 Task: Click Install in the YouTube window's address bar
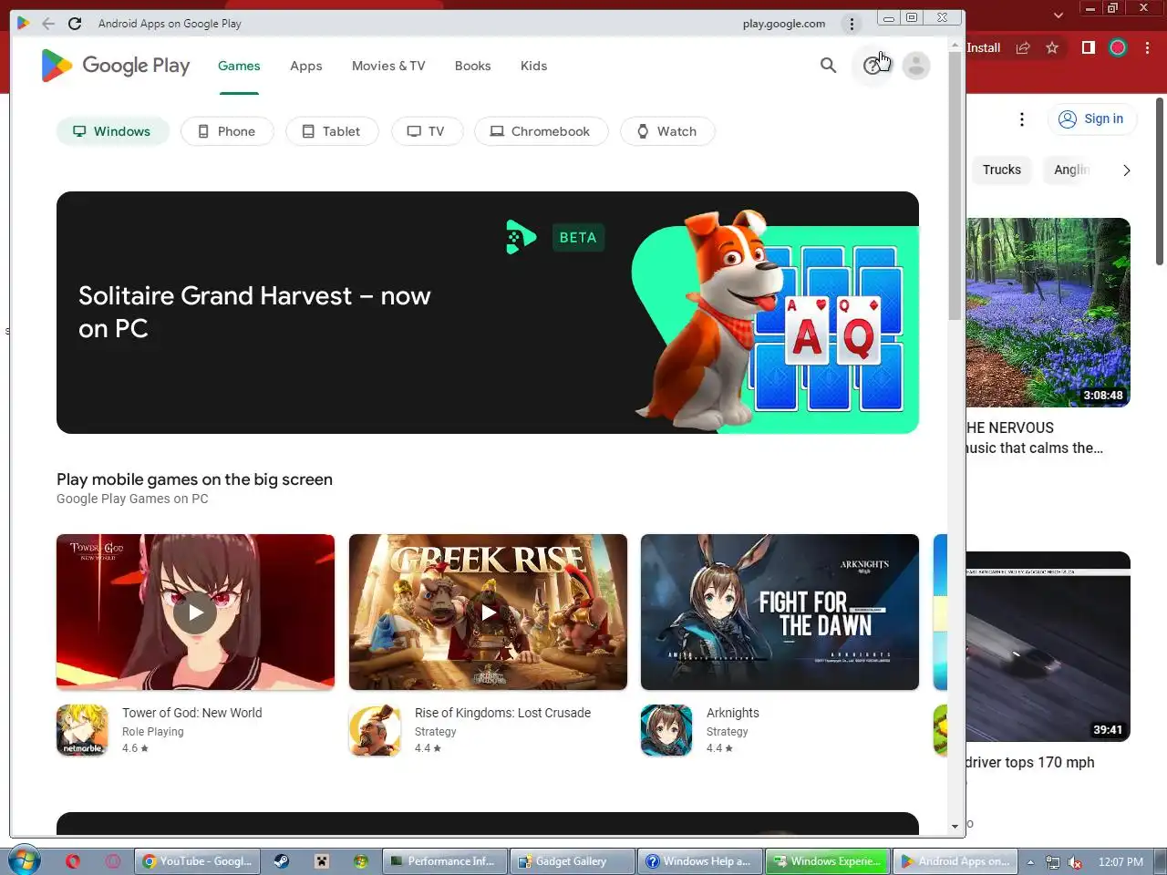tap(983, 47)
